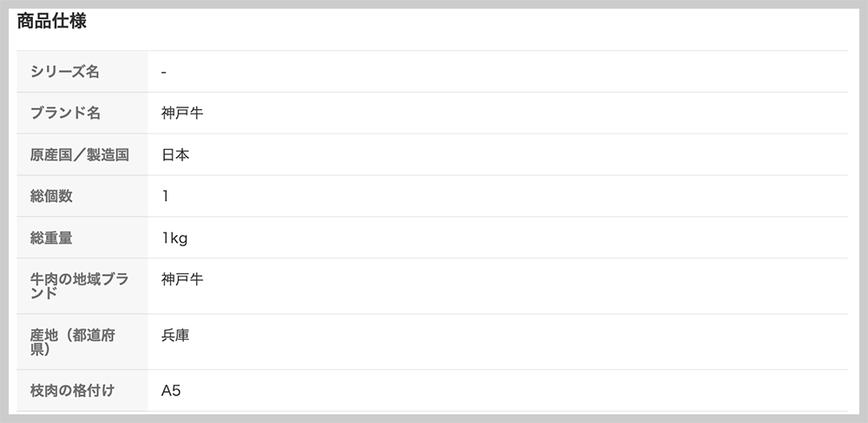Viewport: 868px width, 423px height.
Task: Select the 原産国／製造国 label
Action: click(x=80, y=155)
